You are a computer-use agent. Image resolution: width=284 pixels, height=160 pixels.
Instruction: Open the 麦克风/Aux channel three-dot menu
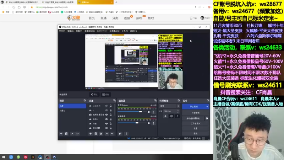pyautogui.click(x=154, y=112)
